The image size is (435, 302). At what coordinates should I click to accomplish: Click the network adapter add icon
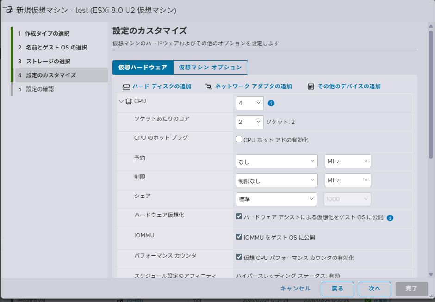209,86
